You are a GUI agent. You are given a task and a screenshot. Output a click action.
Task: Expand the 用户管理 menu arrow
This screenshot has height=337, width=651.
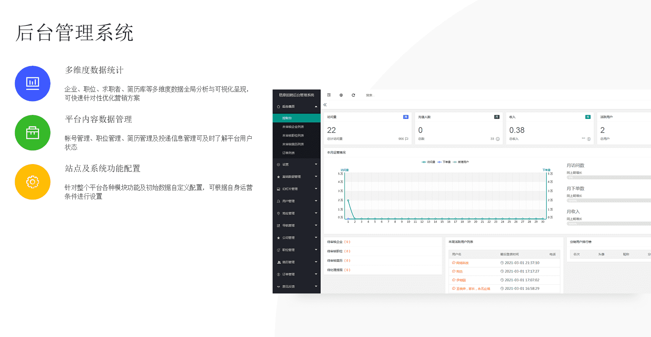pos(316,201)
